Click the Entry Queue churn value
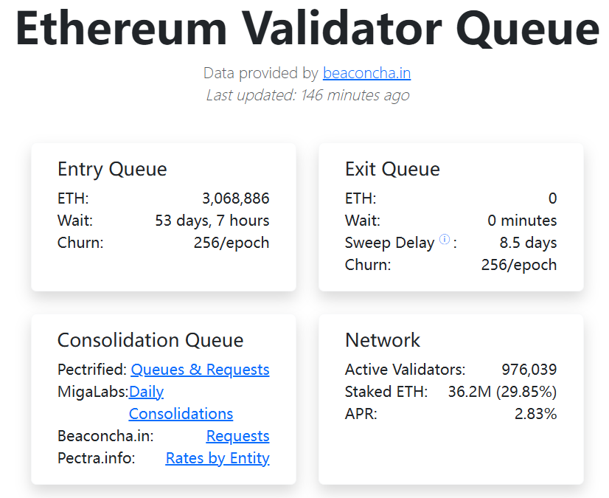This screenshot has height=498, width=609. click(232, 243)
